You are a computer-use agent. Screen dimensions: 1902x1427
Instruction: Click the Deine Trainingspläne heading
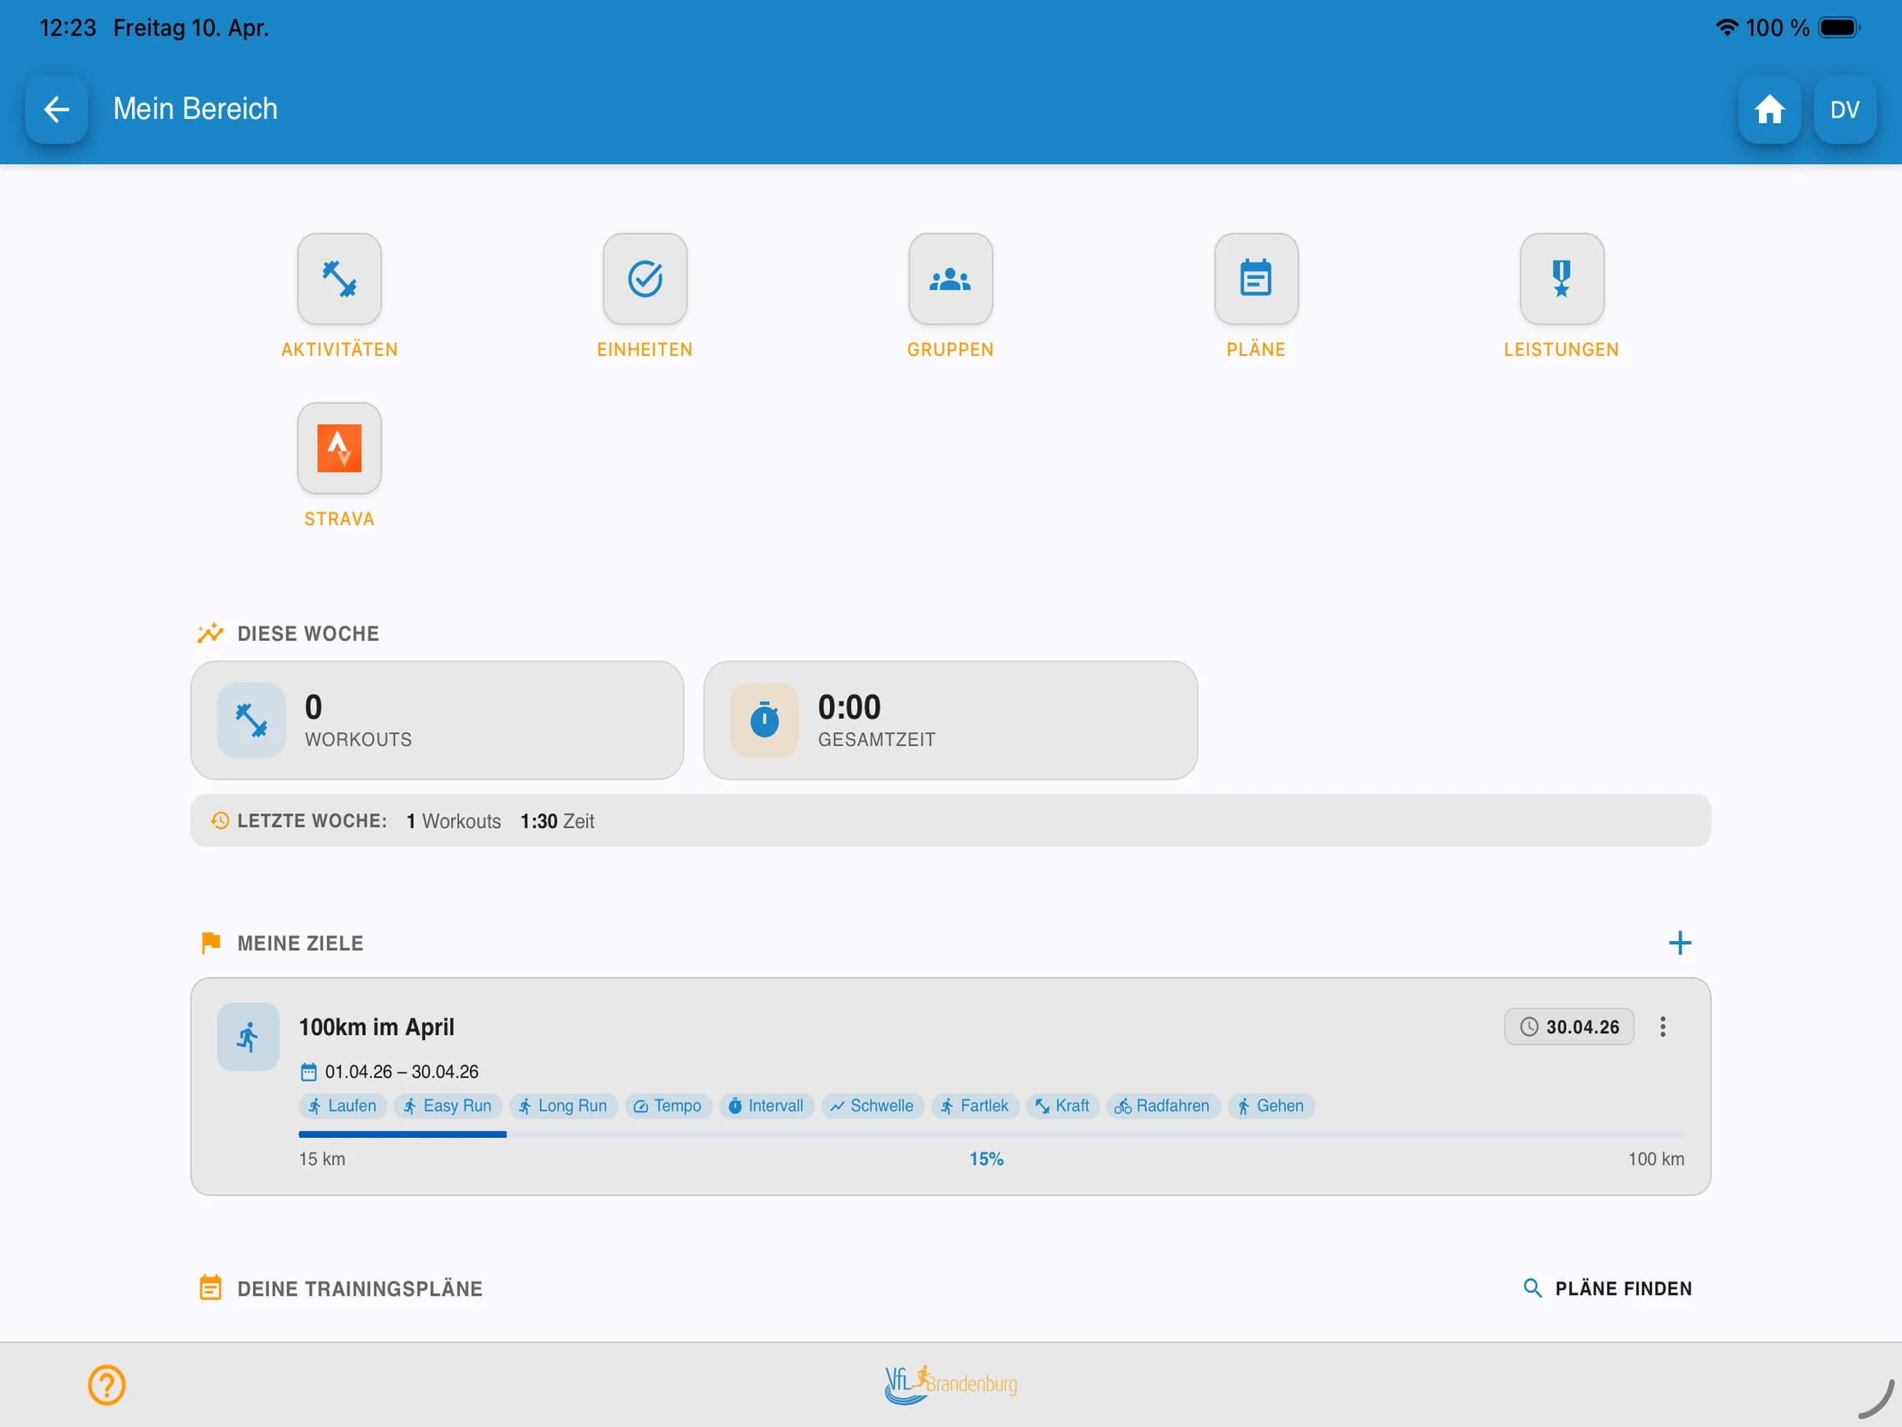coord(359,1289)
